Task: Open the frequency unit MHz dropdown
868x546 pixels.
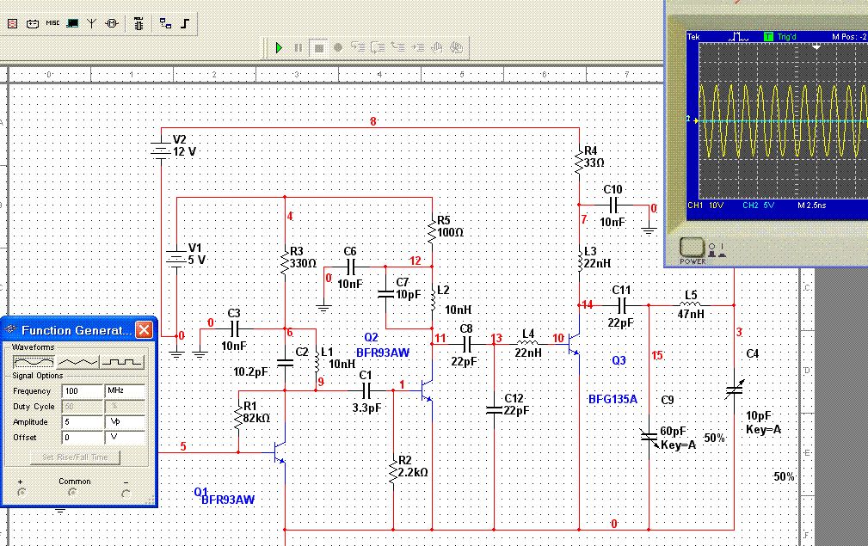Action: 125,391
